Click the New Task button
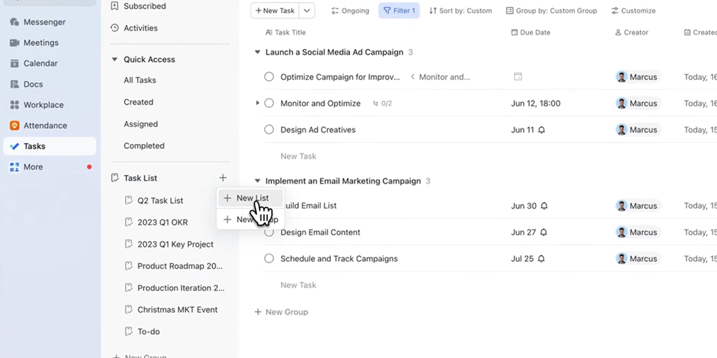The height and width of the screenshot is (358, 717). click(275, 11)
